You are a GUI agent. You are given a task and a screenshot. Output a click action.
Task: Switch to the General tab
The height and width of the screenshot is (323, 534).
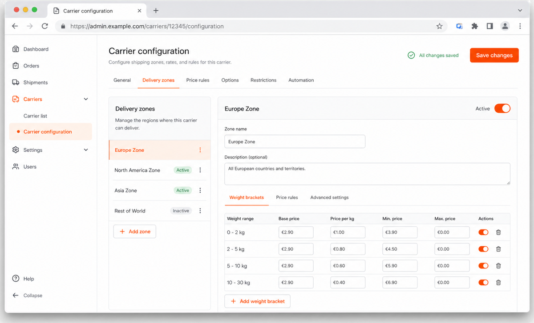click(x=122, y=80)
